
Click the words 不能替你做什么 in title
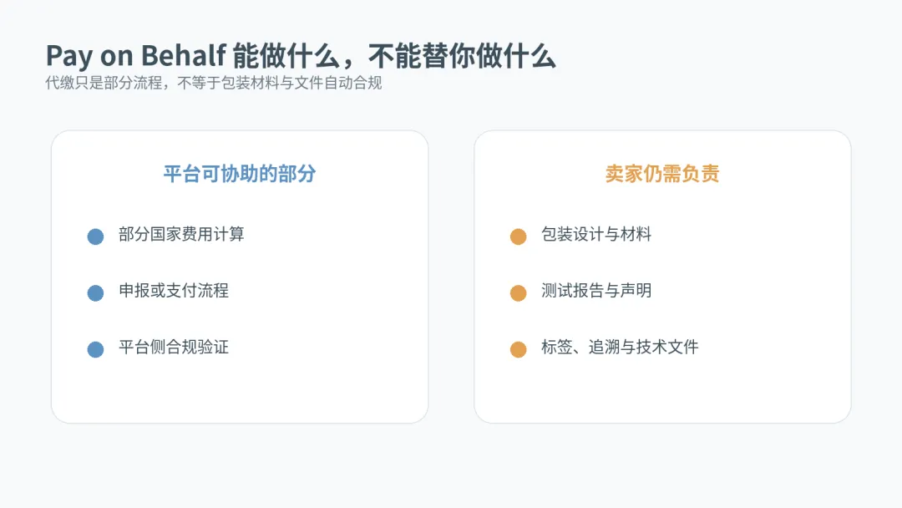[462, 56]
